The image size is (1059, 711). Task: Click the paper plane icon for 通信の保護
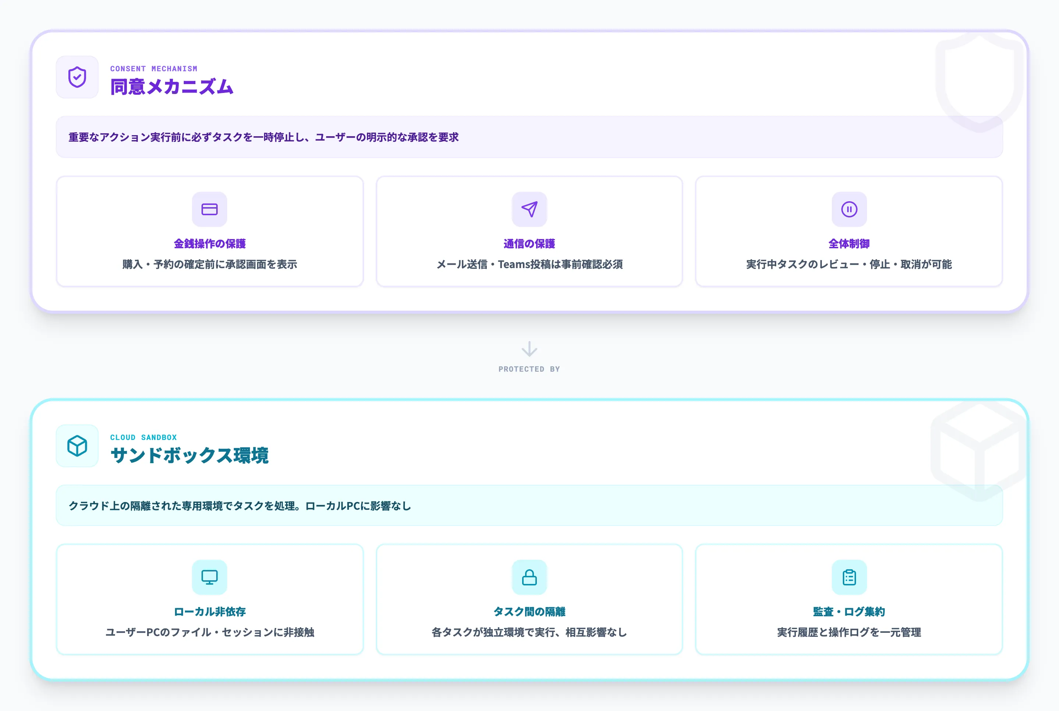(x=530, y=209)
